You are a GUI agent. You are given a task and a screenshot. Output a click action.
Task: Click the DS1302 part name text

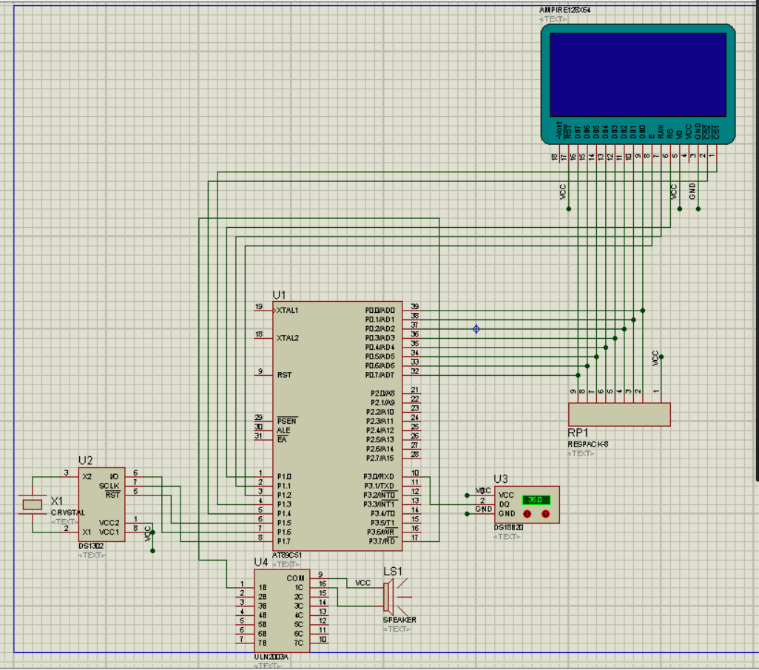91,546
